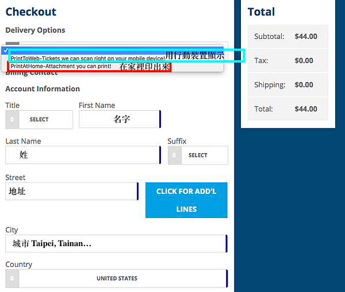
Task: Select the PrintToWeb-Tickets delivery option
Action: click(87, 58)
